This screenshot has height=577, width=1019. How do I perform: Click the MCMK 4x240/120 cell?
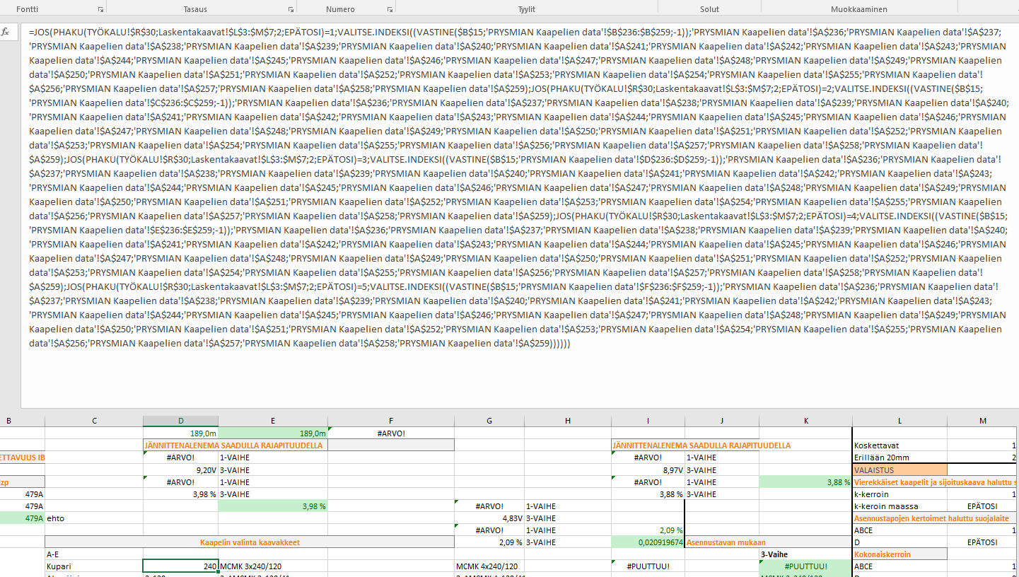pyautogui.click(x=489, y=566)
